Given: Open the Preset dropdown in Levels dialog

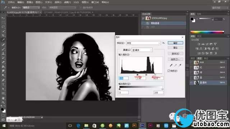Looking at the screenshot, I should pyautogui.click(x=143, y=43).
